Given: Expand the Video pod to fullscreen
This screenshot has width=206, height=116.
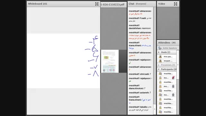Looking at the screenshot, I should tap(176, 4).
